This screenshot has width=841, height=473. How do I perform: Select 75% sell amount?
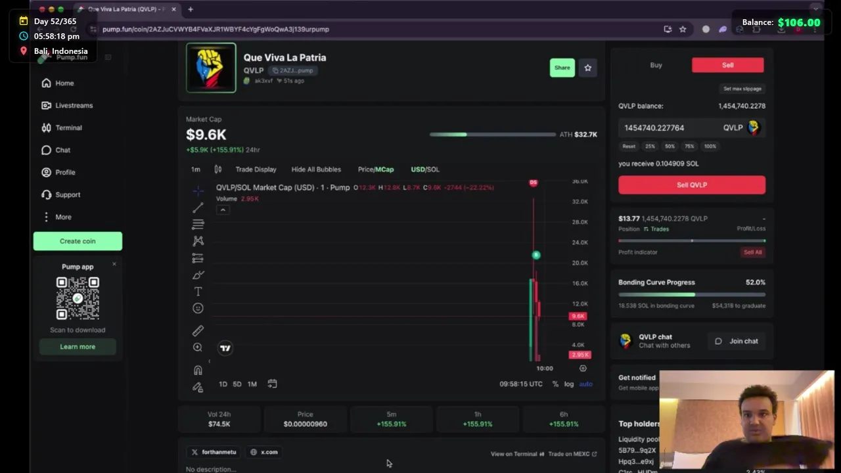pos(689,146)
